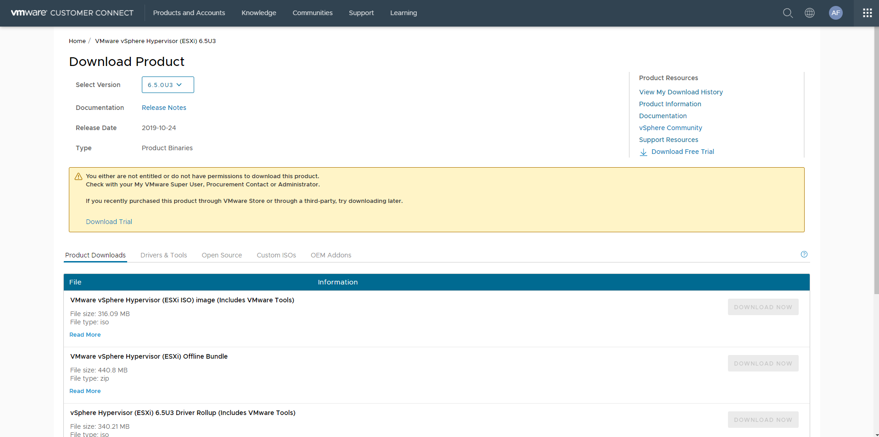Open Product Information link
Screen dimensions: 879x437
pyautogui.click(x=670, y=104)
